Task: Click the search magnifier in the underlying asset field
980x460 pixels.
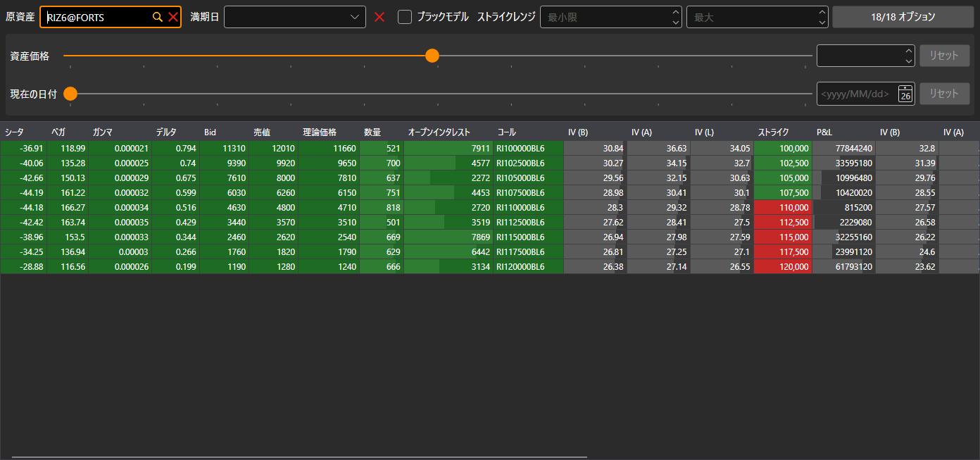Action: pos(158,17)
